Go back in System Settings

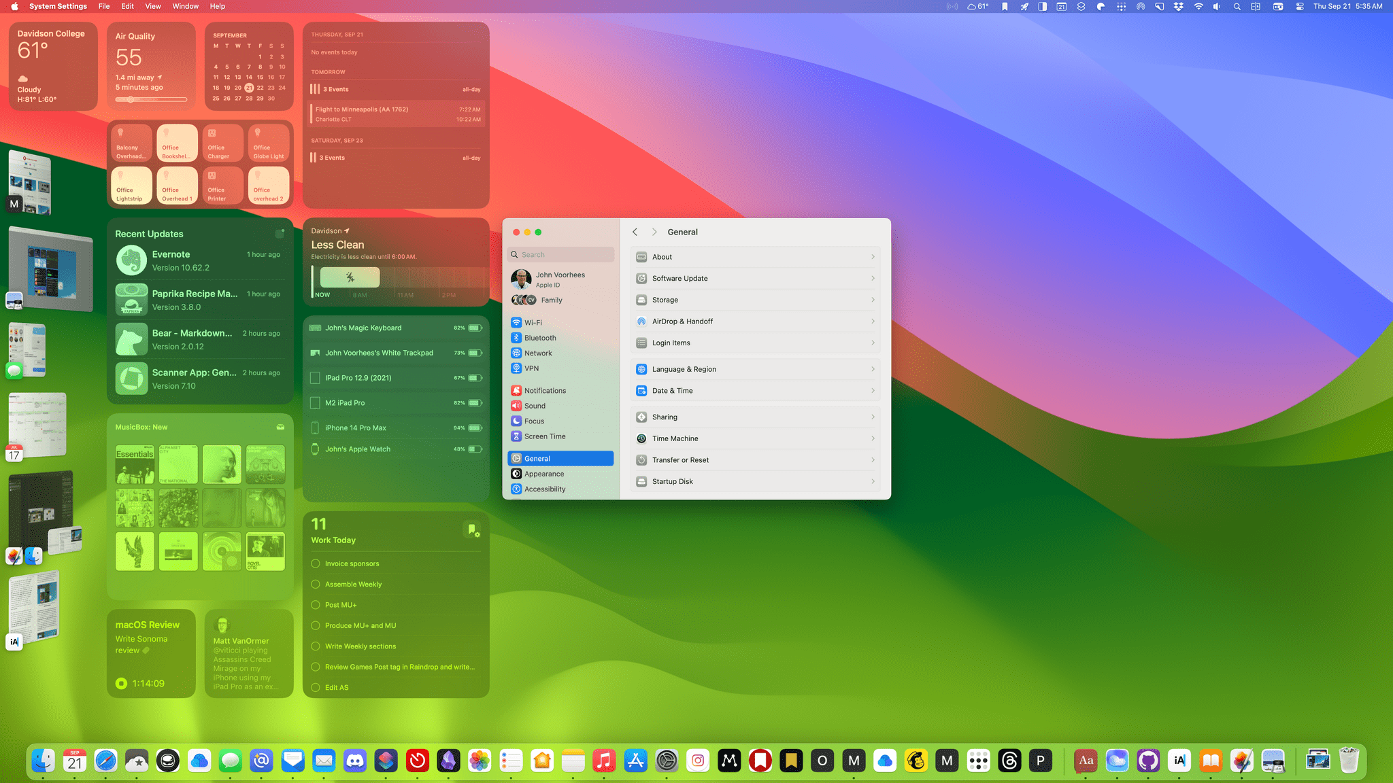point(635,232)
